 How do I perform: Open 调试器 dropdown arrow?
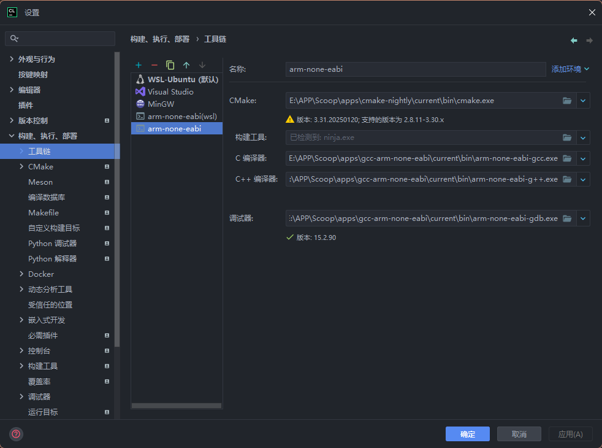[x=583, y=218]
